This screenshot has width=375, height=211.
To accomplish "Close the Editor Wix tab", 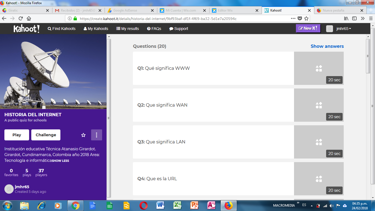I will click(257, 10).
